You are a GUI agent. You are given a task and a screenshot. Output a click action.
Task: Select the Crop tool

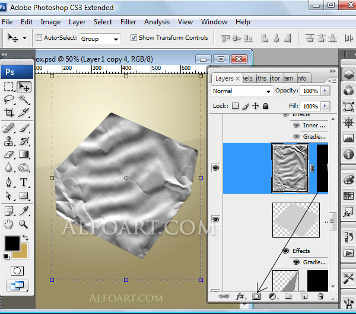9,112
